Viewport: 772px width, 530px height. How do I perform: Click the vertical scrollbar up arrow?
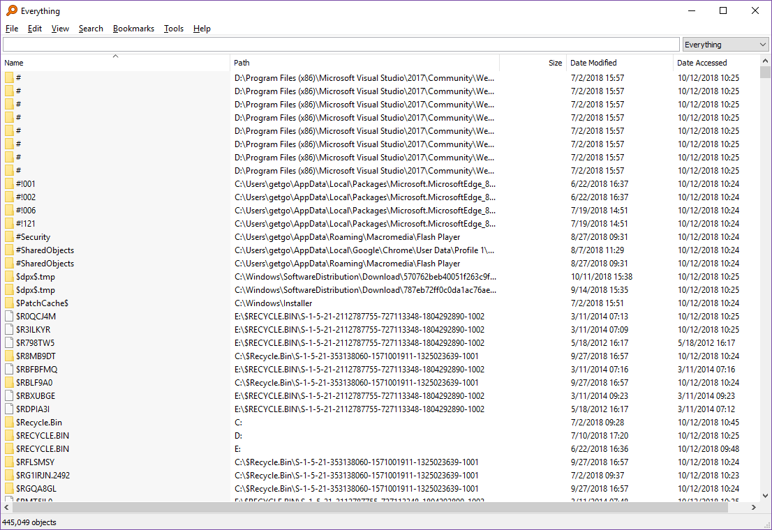tap(765, 61)
